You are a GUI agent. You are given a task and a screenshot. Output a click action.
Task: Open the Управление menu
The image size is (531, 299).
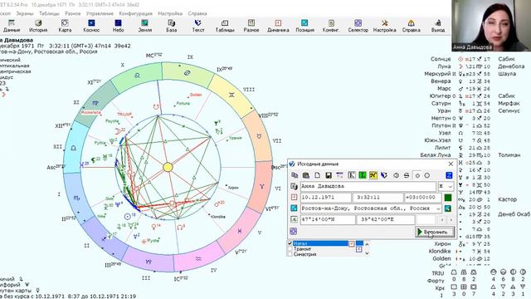pyautogui.click(x=100, y=13)
